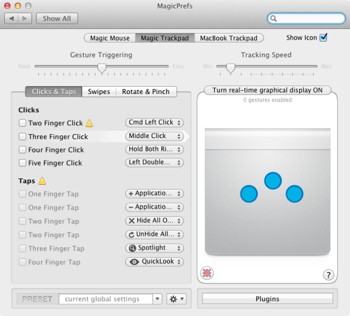Open the Middle Click dropdown

click(154, 136)
